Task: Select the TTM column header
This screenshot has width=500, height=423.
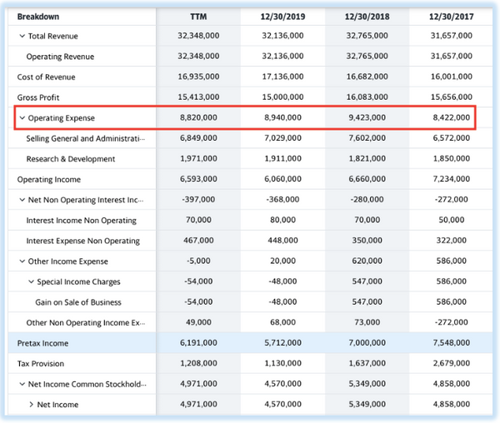Action: 198,17
